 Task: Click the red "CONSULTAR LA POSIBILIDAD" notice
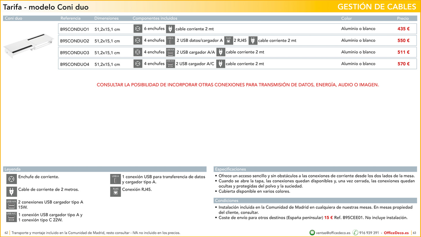238,85
